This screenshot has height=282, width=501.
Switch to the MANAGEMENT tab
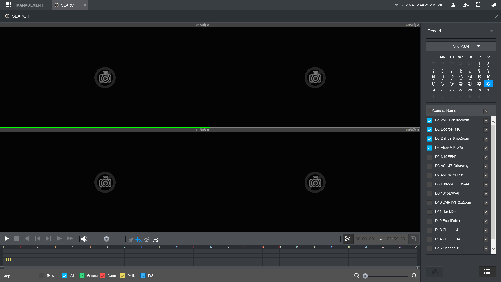[x=30, y=5]
